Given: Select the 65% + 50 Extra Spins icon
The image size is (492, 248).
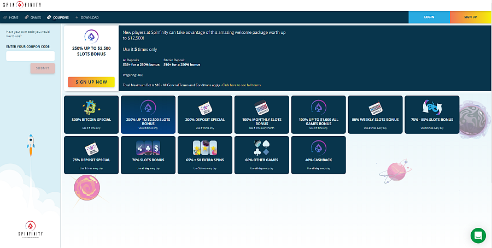Looking at the screenshot, I should tap(205, 148).
